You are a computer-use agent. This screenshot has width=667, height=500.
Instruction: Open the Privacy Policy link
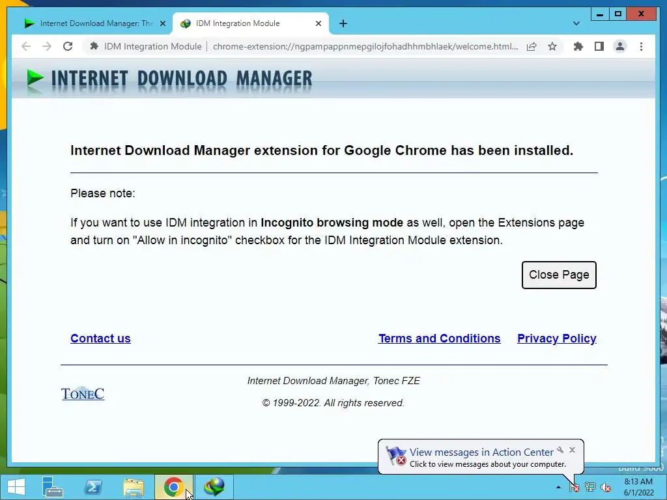coord(557,339)
